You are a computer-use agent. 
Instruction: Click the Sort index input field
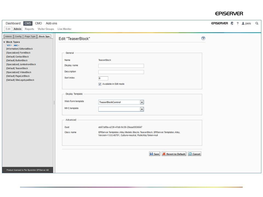click(103, 78)
